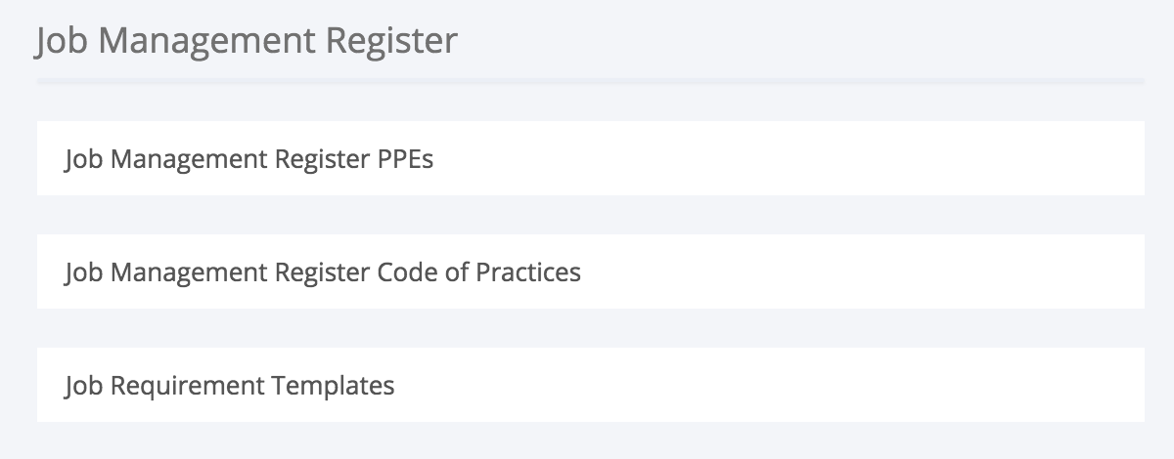Click blank area of the PPEs card
1174x459 pixels.
pos(832,159)
